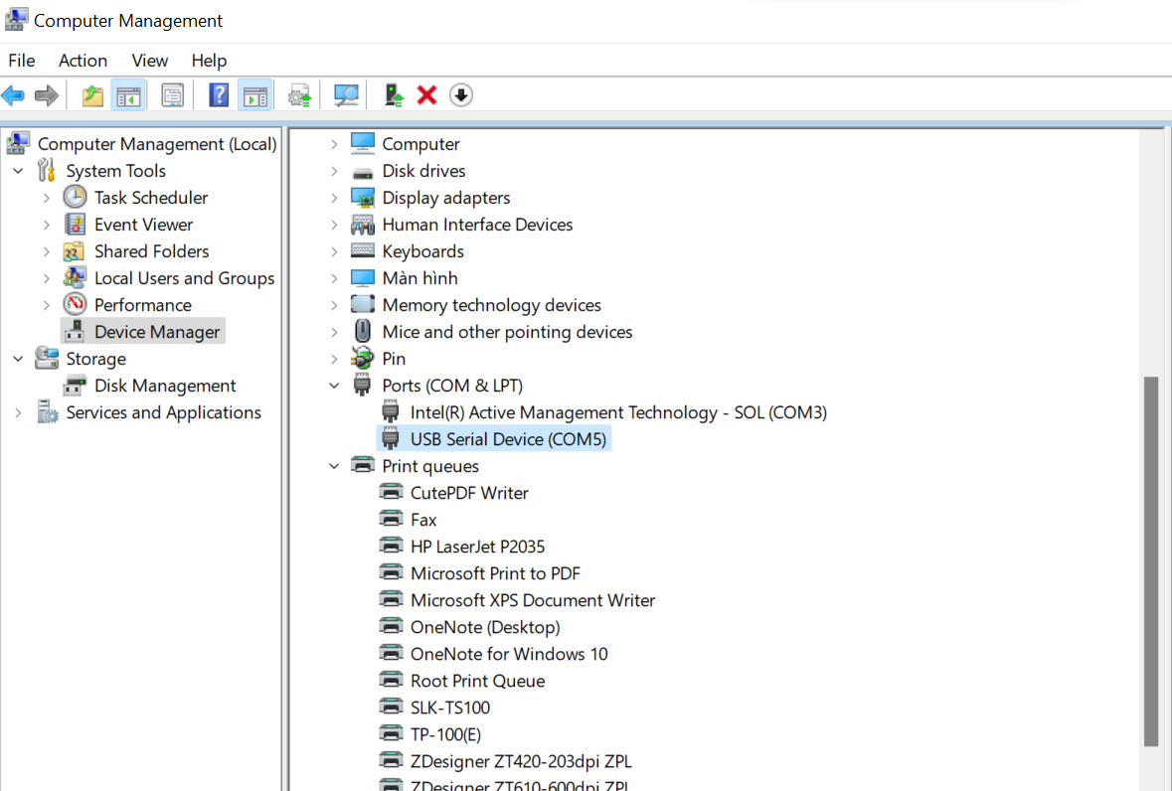Click the Update driver gear toolbar icon

click(x=300, y=95)
